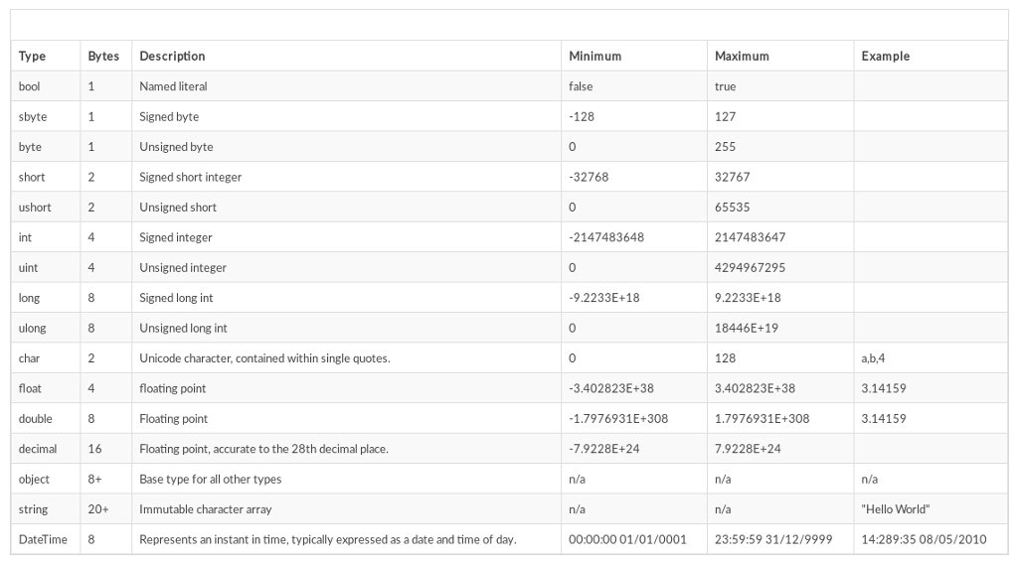Click the char example "a,b,4" cell
The image size is (1018, 565).
tap(874, 358)
